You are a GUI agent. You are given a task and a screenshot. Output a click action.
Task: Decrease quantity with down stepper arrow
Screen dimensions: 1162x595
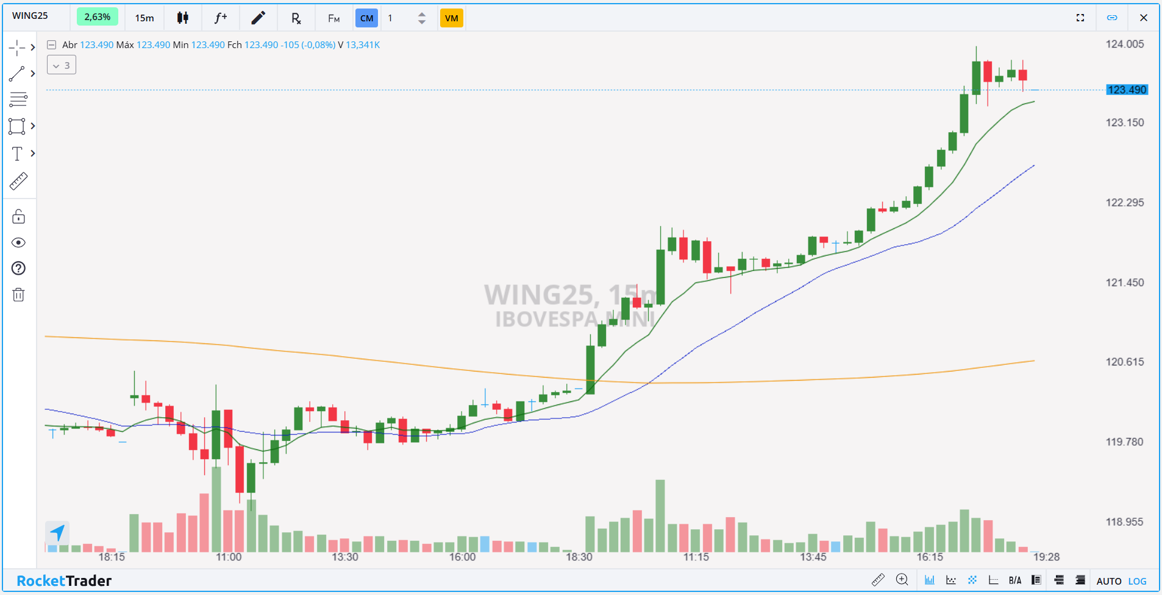tap(422, 23)
